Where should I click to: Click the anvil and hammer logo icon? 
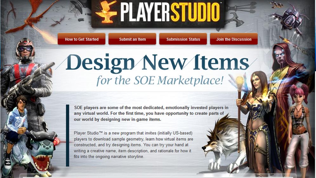point(106,11)
